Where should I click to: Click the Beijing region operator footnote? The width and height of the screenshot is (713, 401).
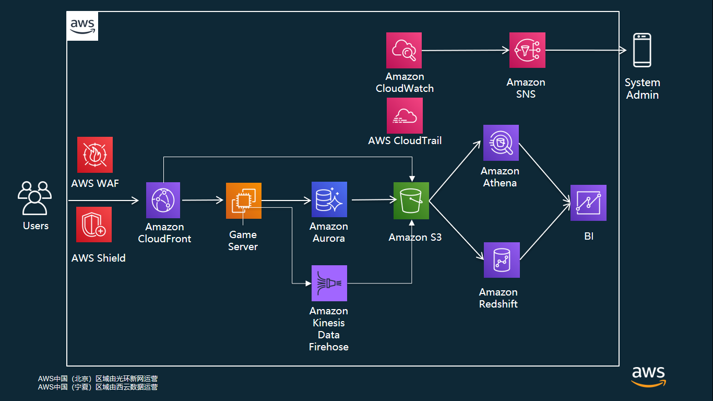coord(98,379)
